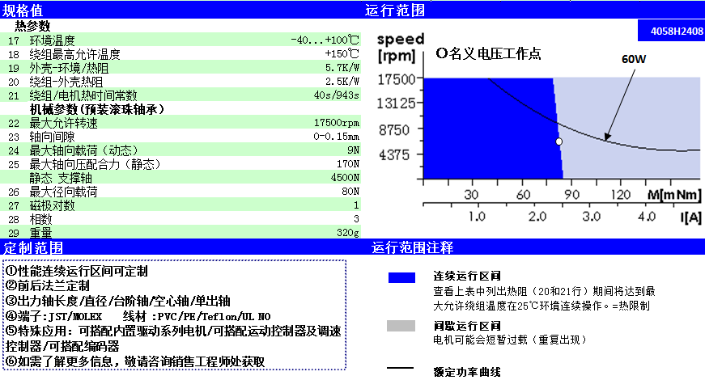The width and height of the screenshot is (705, 380).
Task: Click the 运行范围注释 section header
Action: pos(412,247)
